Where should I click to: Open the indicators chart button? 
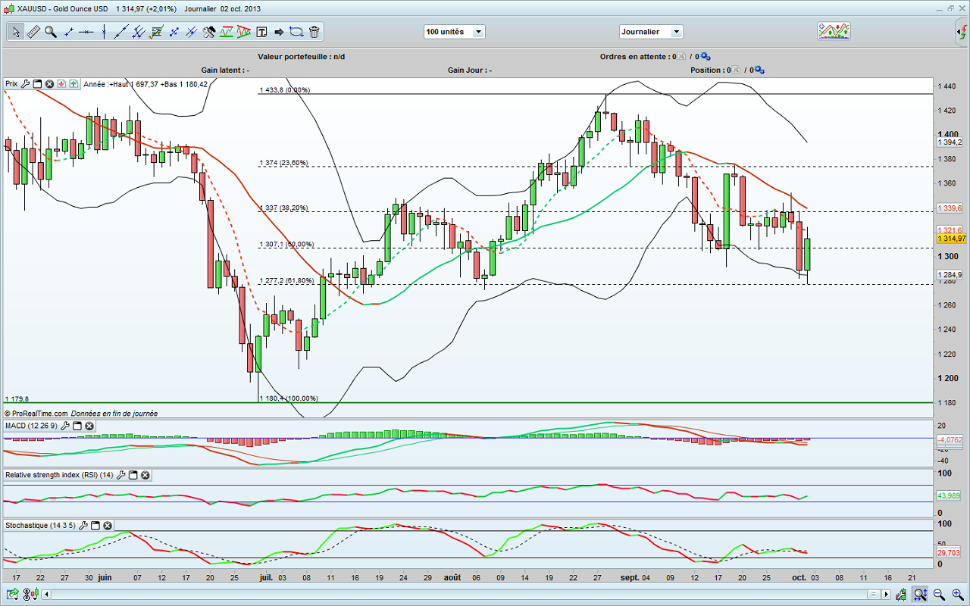tap(833, 31)
